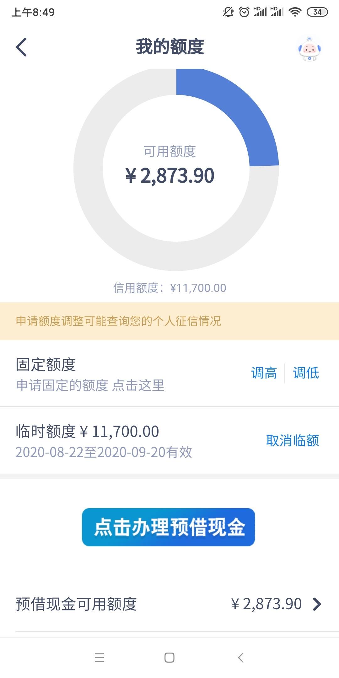Tap the Android back navigation icon
This screenshot has width=339, height=678.
coord(241,658)
